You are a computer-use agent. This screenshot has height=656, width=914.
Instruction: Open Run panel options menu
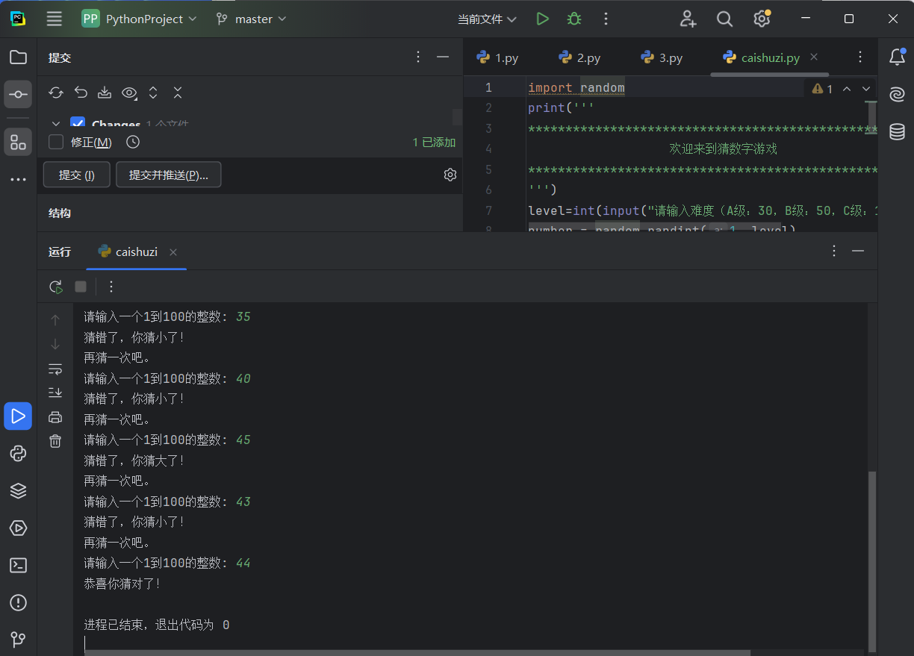click(x=835, y=251)
